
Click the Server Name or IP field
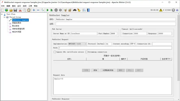coord(84,34)
